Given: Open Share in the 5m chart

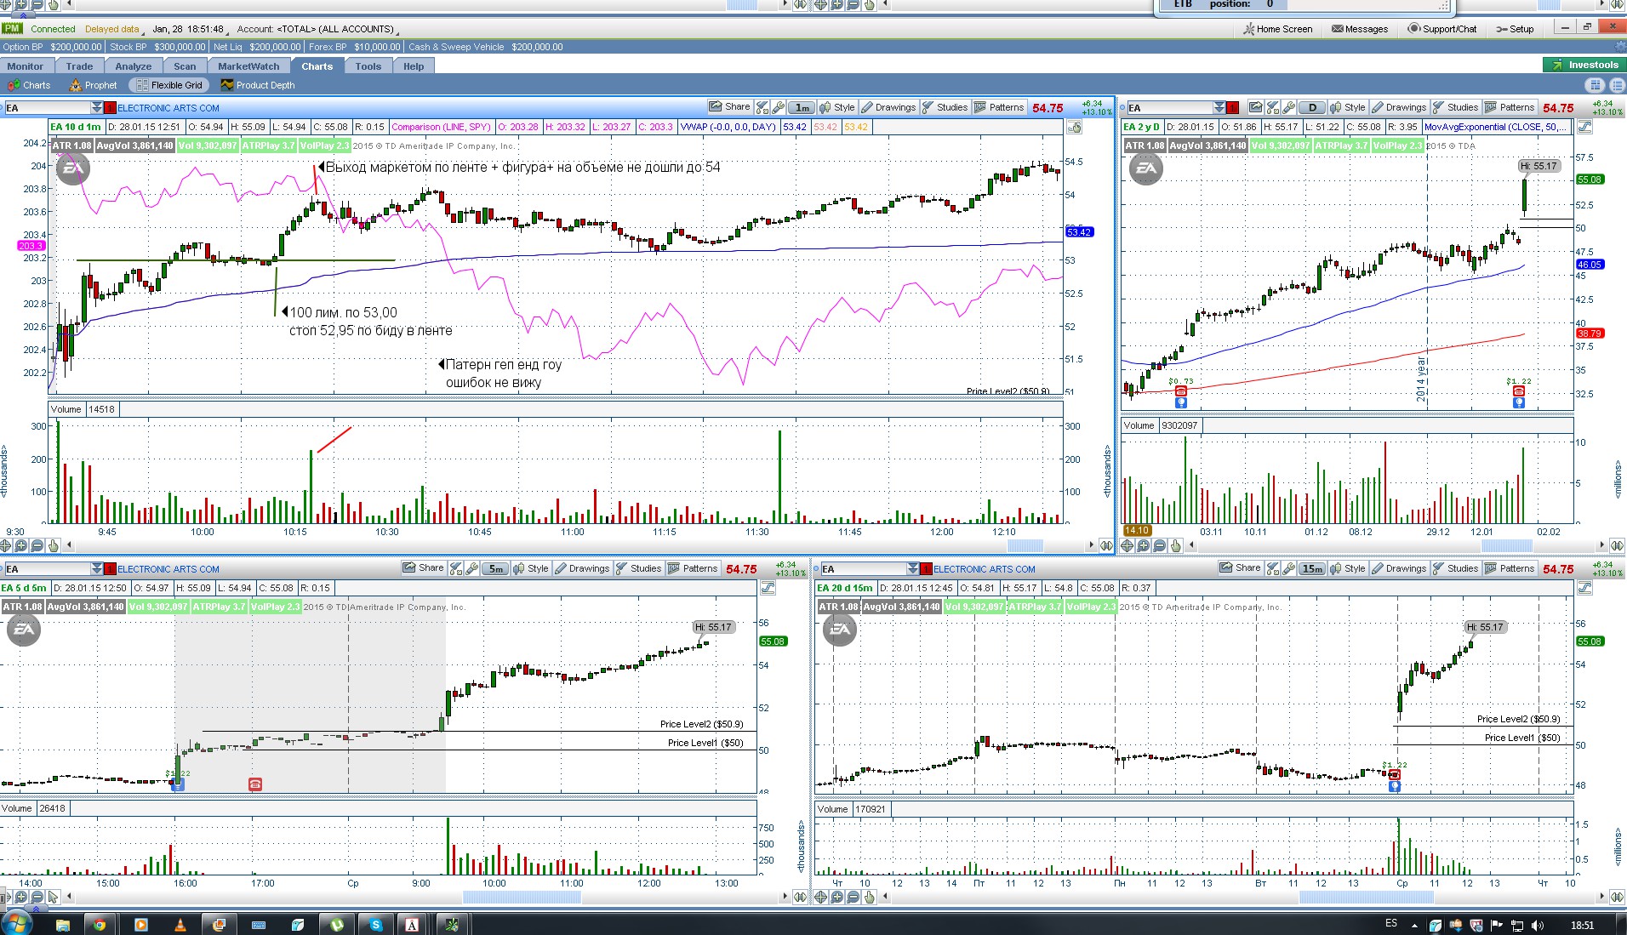Looking at the screenshot, I should [424, 568].
